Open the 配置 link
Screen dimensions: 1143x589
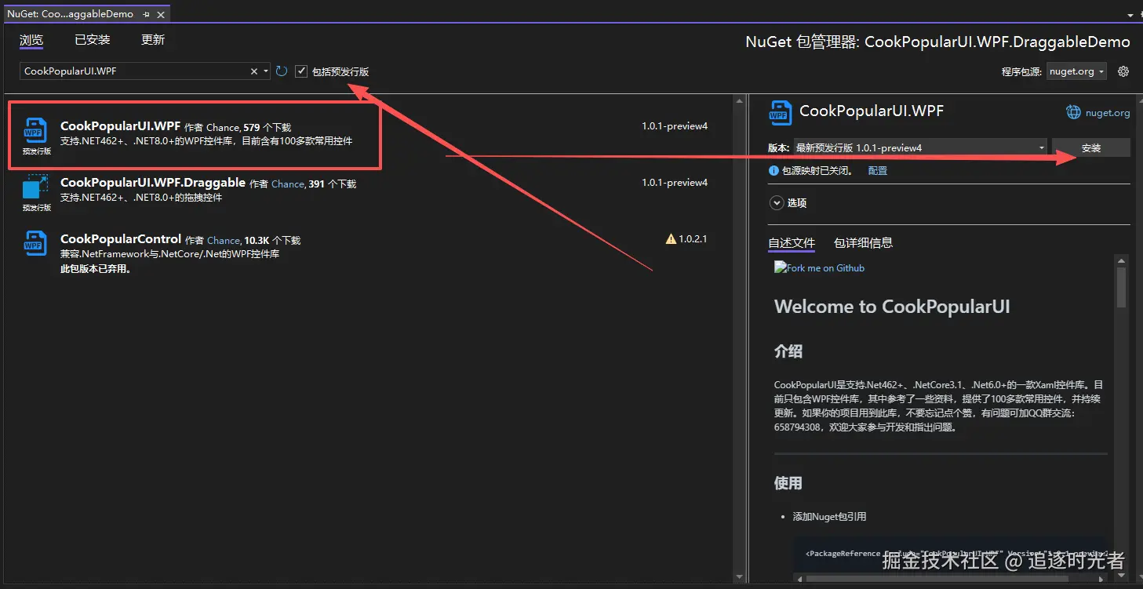tap(878, 170)
